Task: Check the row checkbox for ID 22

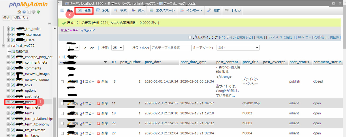Action: coord(62,124)
